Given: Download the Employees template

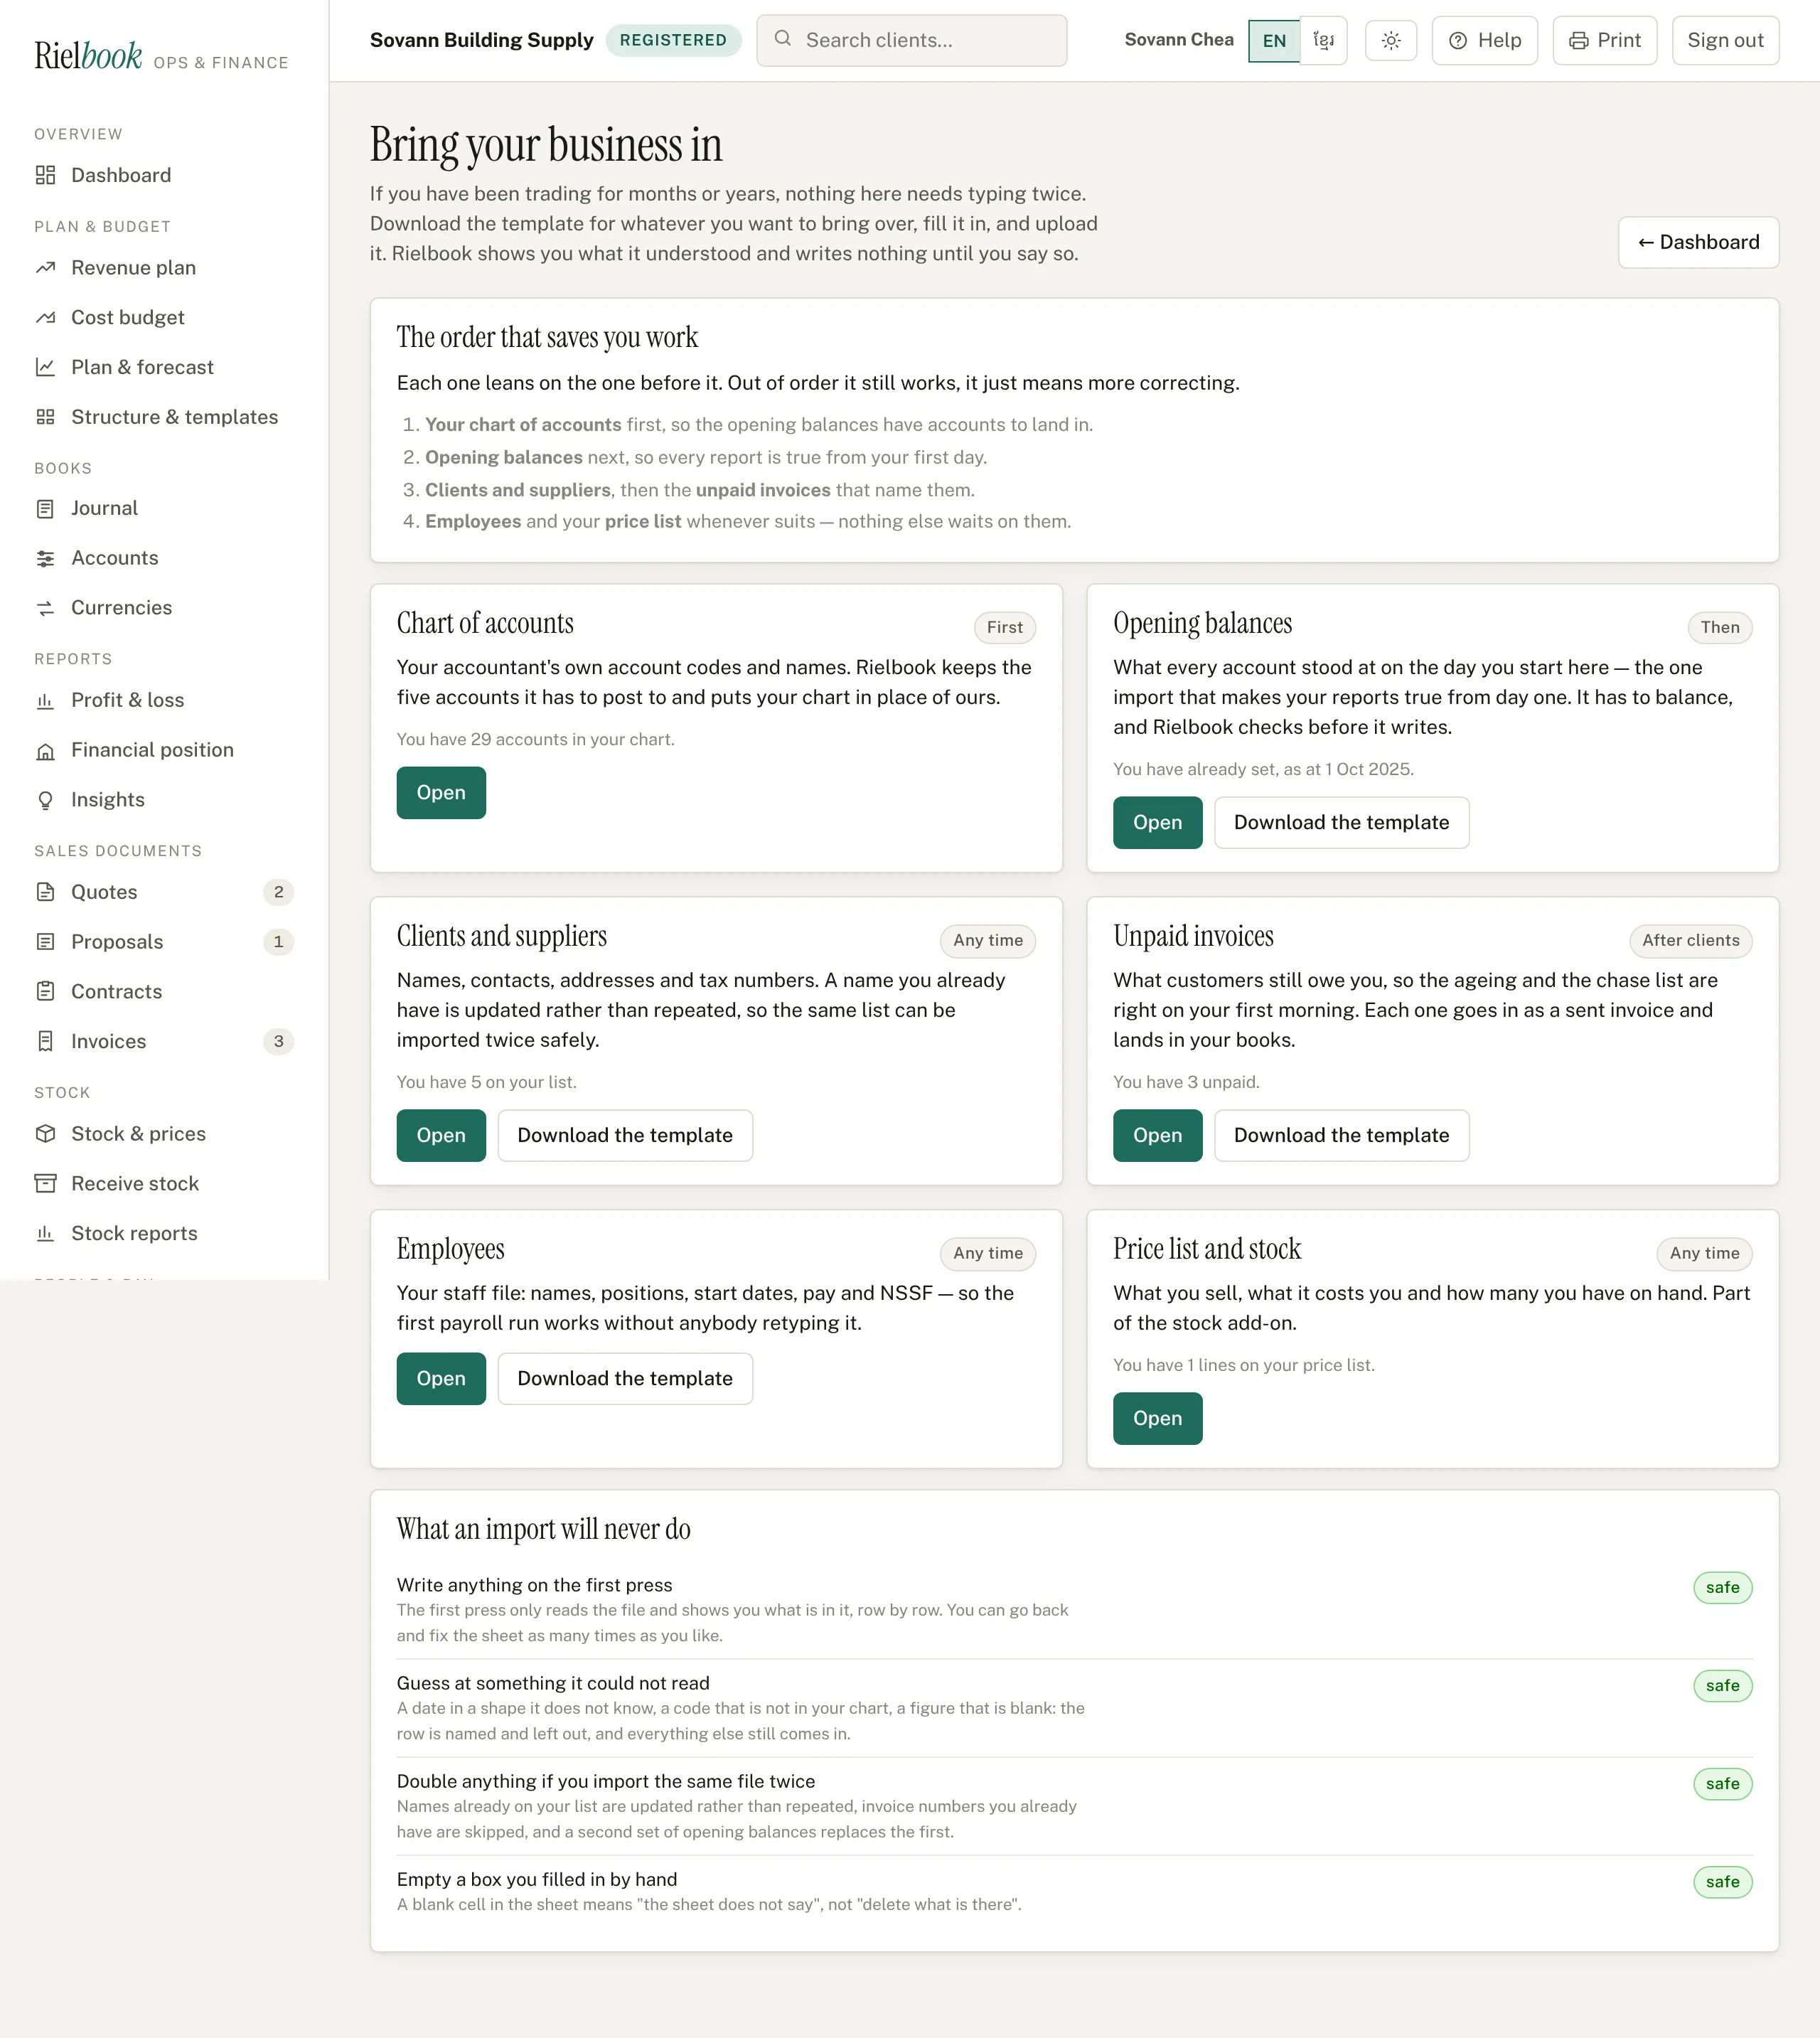Looking at the screenshot, I should (x=625, y=1379).
